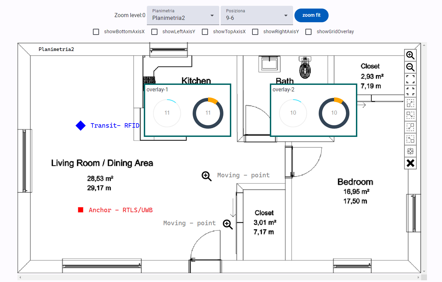Image resolution: width=442 pixels, height=282 pixels.
Task: Click the magnifier beside lower Moving point
Action: (227, 224)
